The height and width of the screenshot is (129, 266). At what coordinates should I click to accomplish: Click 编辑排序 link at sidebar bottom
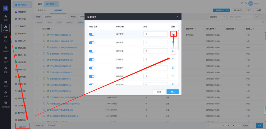click(x=23, y=127)
